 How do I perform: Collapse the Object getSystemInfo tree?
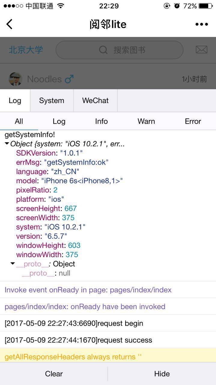(7, 144)
